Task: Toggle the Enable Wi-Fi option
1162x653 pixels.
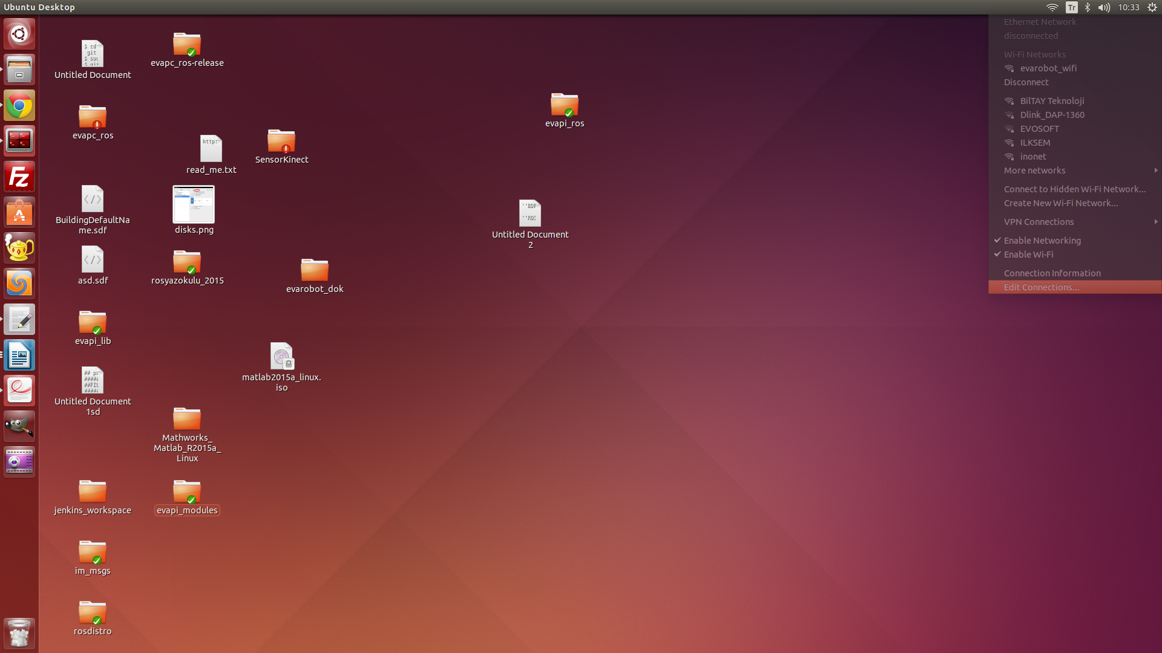Action: click(x=1028, y=255)
